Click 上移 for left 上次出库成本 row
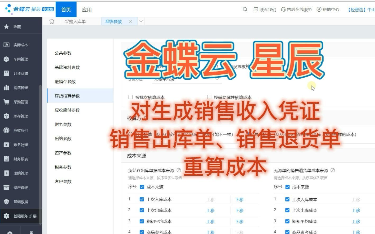This screenshot has height=234, width=375. coord(210,210)
